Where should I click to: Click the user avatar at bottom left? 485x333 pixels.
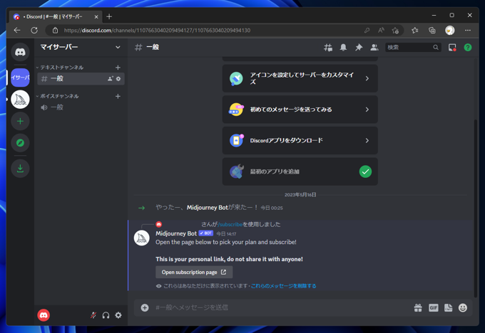click(44, 315)
